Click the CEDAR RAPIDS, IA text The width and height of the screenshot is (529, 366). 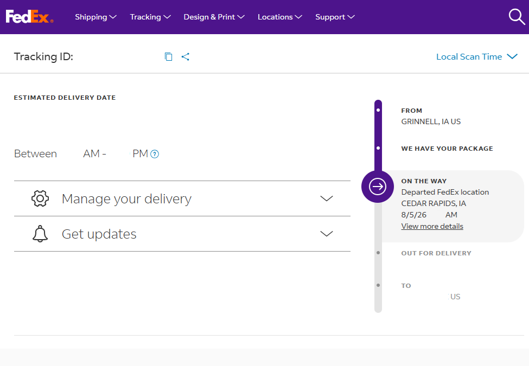tap(434, 203)
